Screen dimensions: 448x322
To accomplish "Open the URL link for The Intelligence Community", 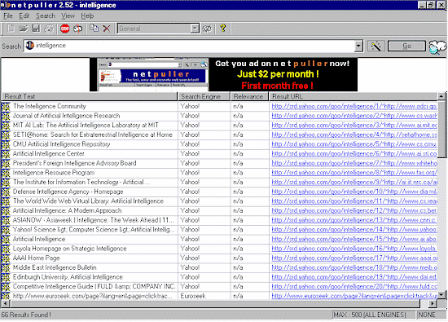I will 354,106.
